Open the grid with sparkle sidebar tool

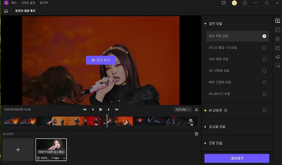tap(277, 39)
